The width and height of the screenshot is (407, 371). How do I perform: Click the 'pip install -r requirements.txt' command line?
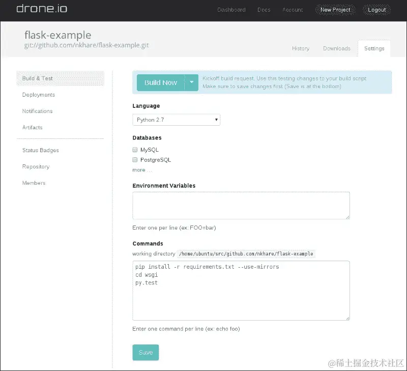pyautogui.click(x=207, y=267)
